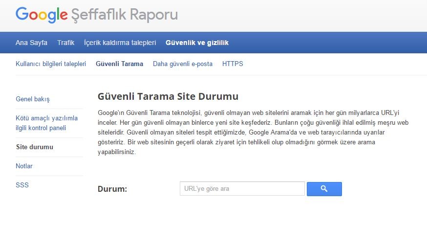The height and width of the screenshot is (249, 427).
Task: Open Genel bakış in sidebar
Action: pos(33,99)
